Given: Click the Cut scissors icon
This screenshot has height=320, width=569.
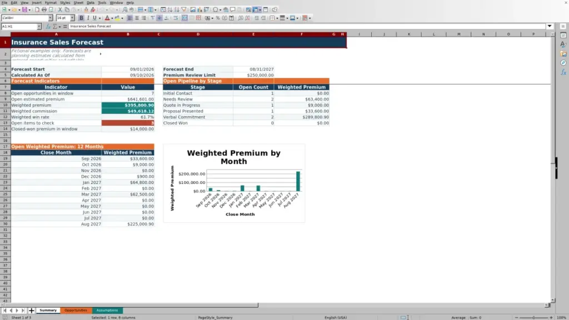Looking at the screenshot, I should click(x=60, y=10).
